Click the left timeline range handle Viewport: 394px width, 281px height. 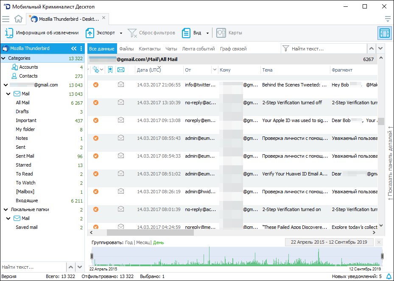click(92, 256)
